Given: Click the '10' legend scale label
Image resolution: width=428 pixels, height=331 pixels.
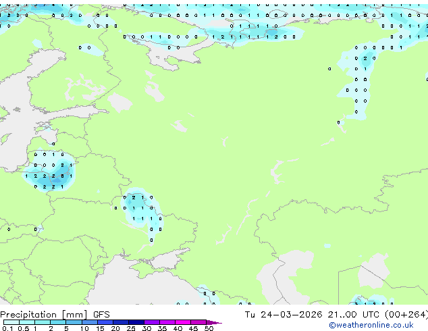Looking at the screenshot, I should point(84,328).
